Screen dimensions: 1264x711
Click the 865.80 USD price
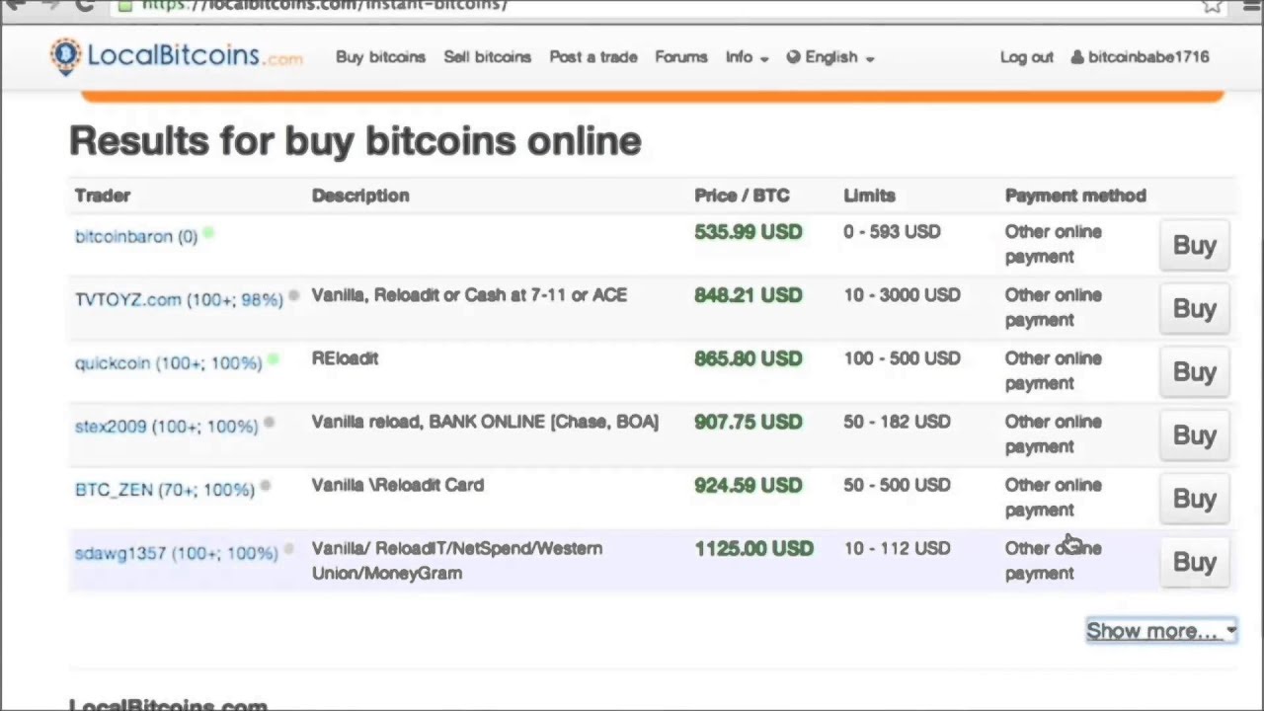[748, 358]
